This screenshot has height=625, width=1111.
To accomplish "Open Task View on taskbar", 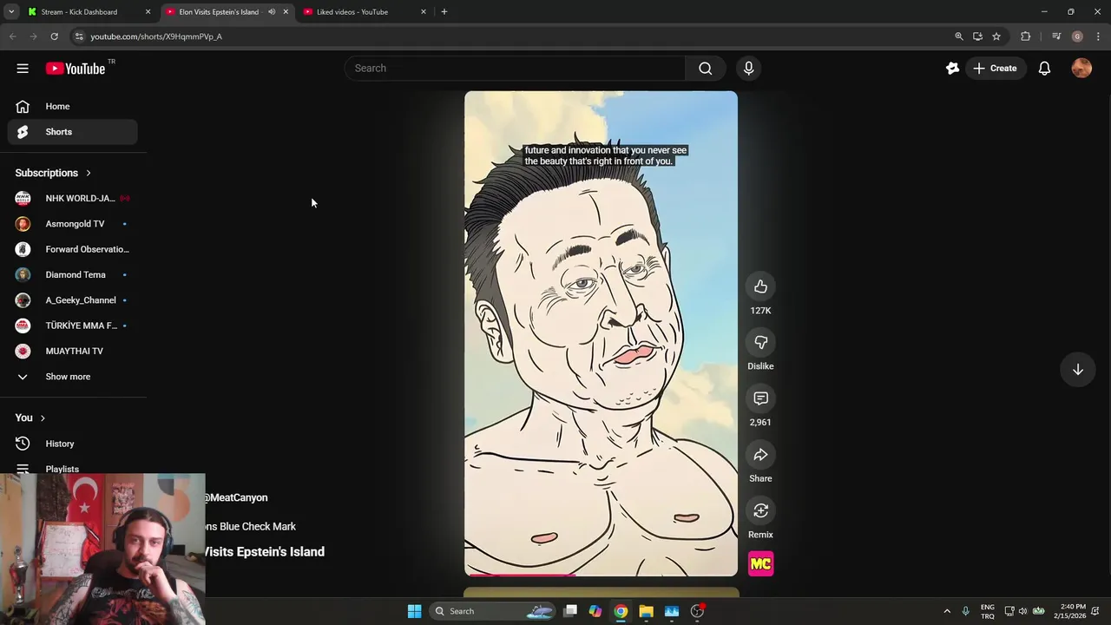I will 570,611.
